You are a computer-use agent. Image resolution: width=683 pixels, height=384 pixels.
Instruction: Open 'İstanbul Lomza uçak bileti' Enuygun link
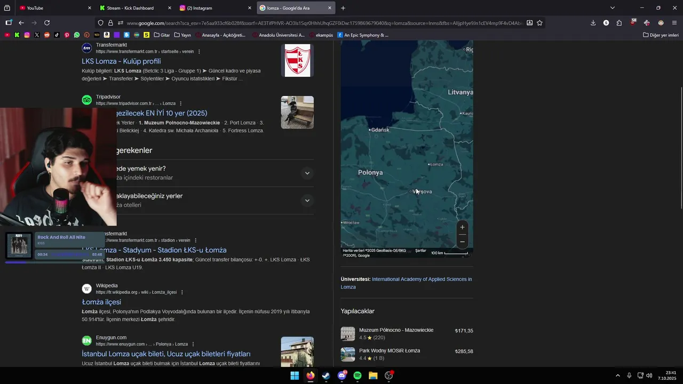pos(166,354)
